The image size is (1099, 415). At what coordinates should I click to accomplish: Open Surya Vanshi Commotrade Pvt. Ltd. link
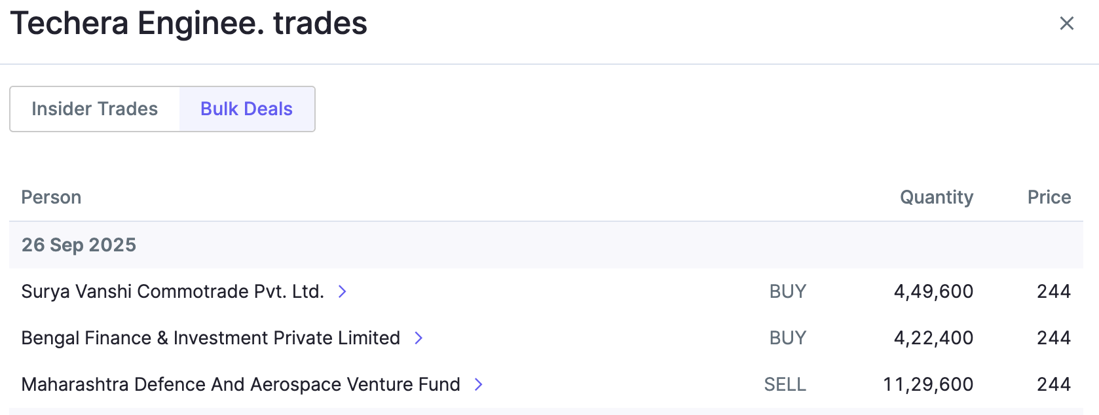[172, 291]
